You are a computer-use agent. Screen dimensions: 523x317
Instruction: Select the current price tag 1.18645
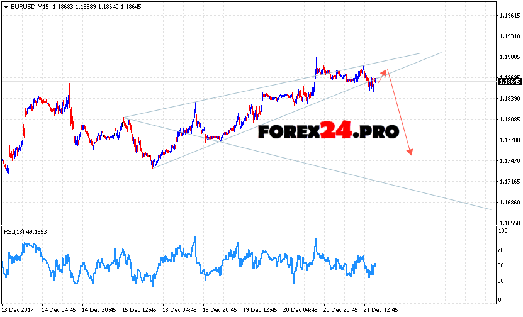[x=509, y=81]
